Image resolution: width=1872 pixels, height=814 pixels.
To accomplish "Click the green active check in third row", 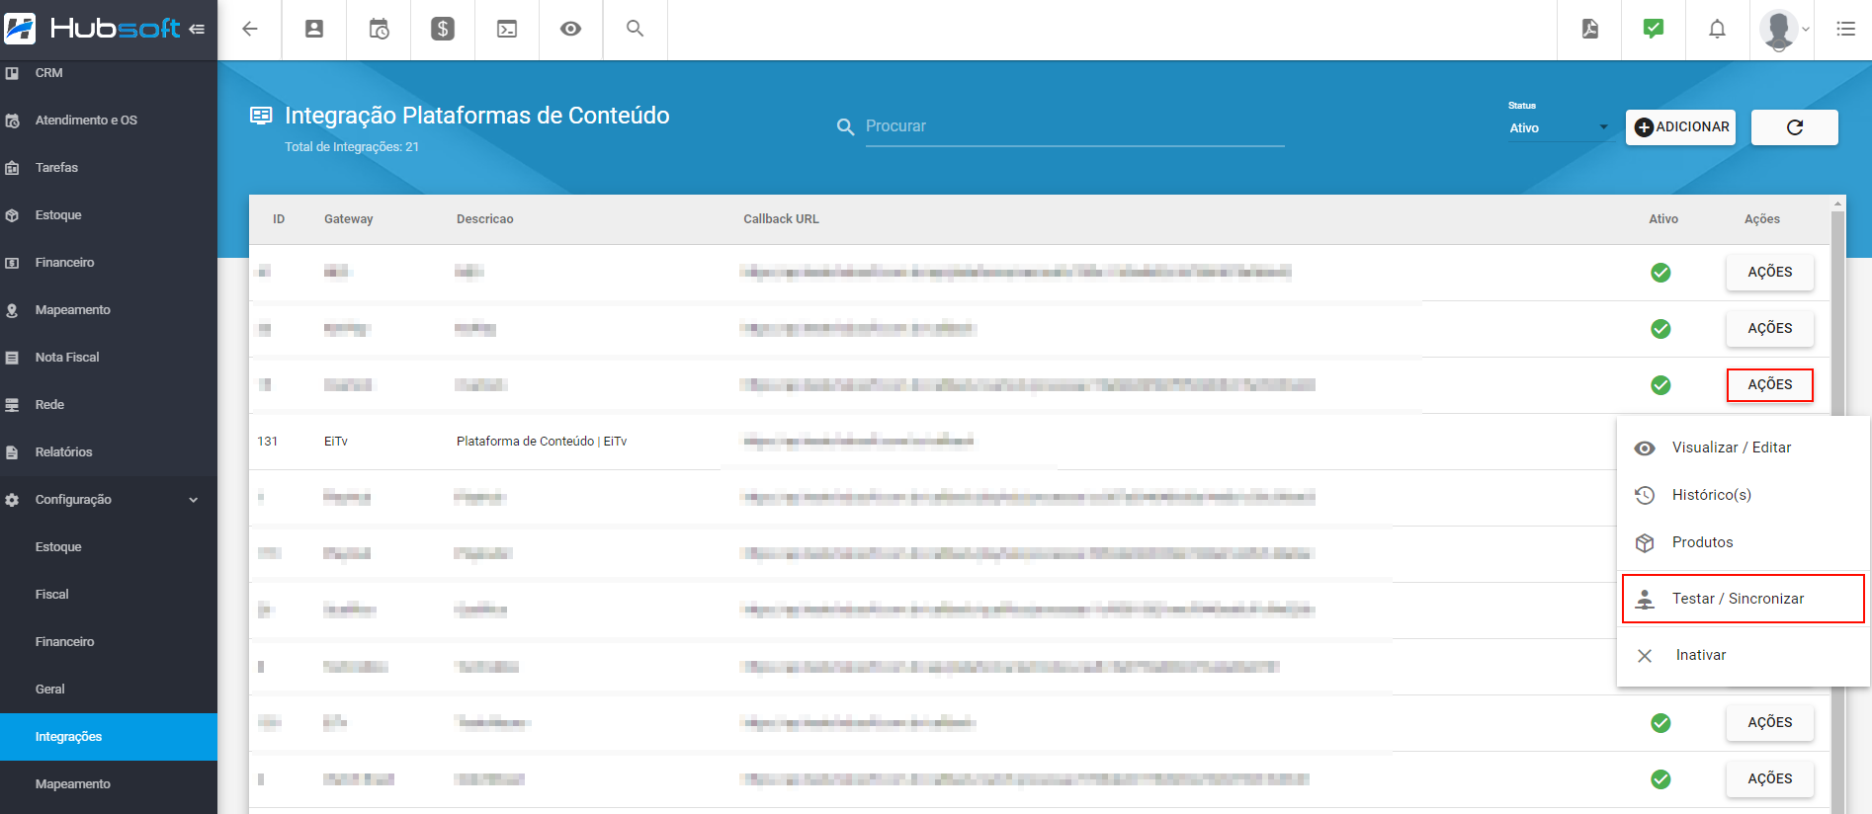I will (x=1660, y=385).
